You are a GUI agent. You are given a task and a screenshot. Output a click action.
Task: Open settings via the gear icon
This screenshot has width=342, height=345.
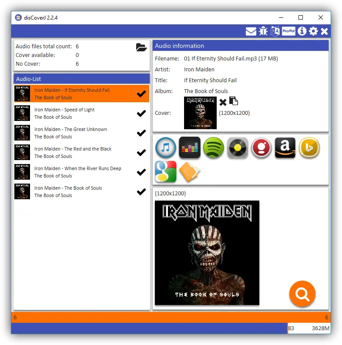[313, 31]
